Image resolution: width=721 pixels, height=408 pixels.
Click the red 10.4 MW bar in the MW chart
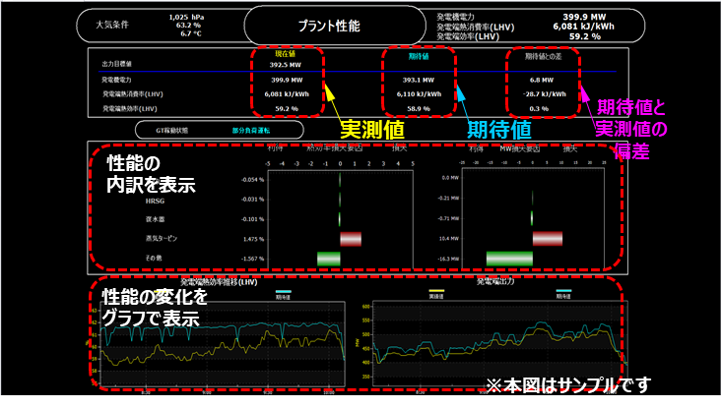click(548, 239)
